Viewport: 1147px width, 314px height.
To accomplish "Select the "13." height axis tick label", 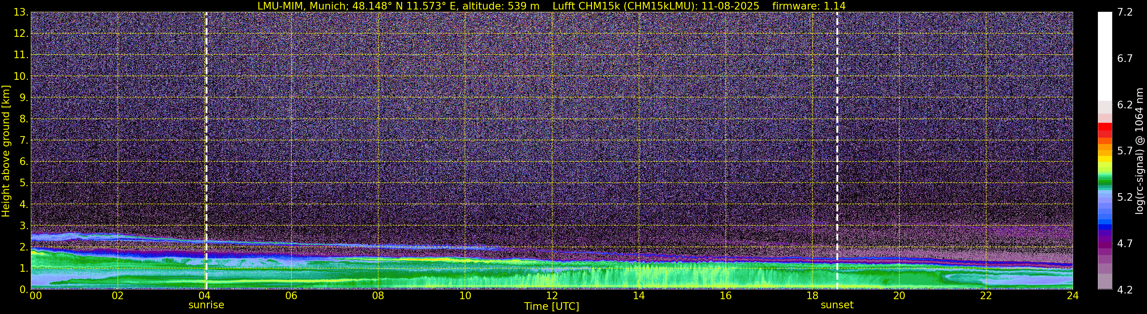I will coord(21,13).
